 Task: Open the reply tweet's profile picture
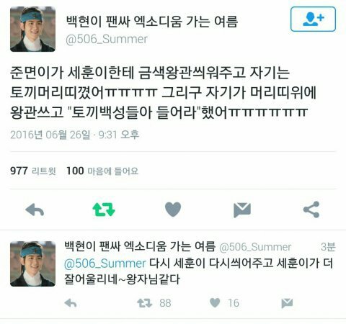click(x=32, y=264)
